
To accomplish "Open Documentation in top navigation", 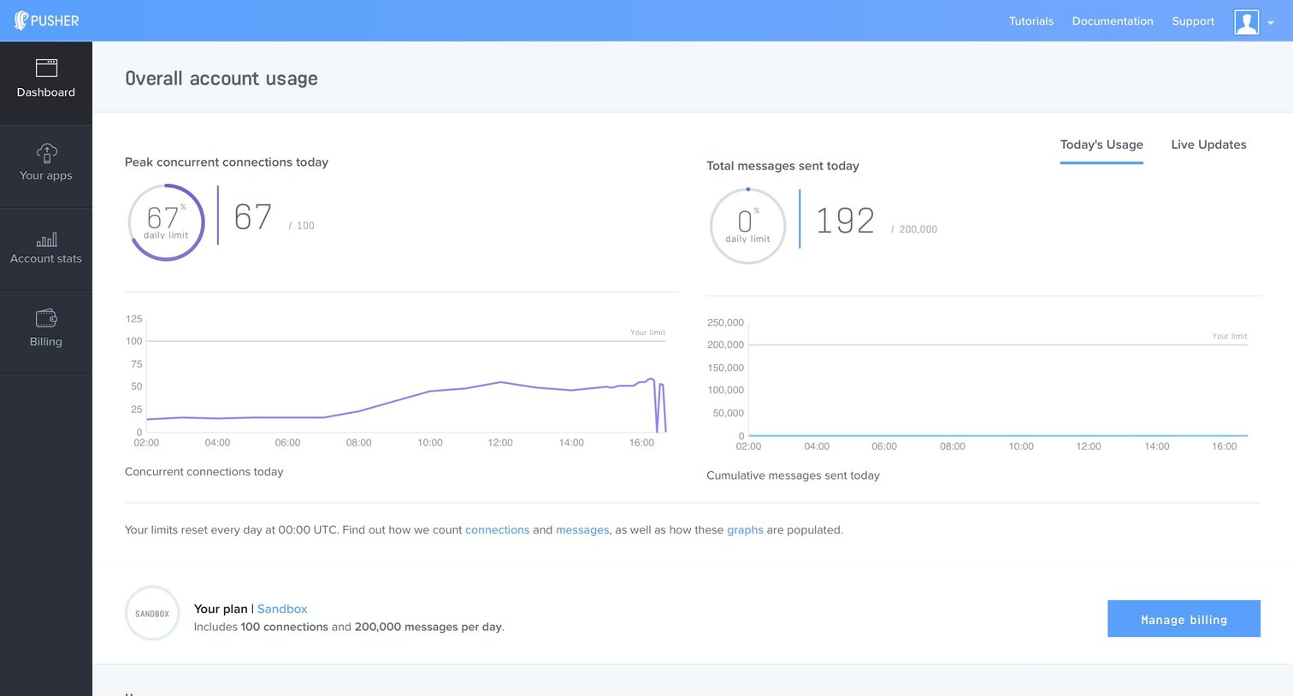I will tap(1113, 21).
